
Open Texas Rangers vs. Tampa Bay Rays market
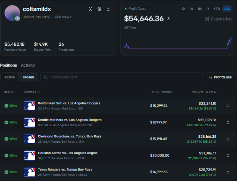click(x=65, y=169)
